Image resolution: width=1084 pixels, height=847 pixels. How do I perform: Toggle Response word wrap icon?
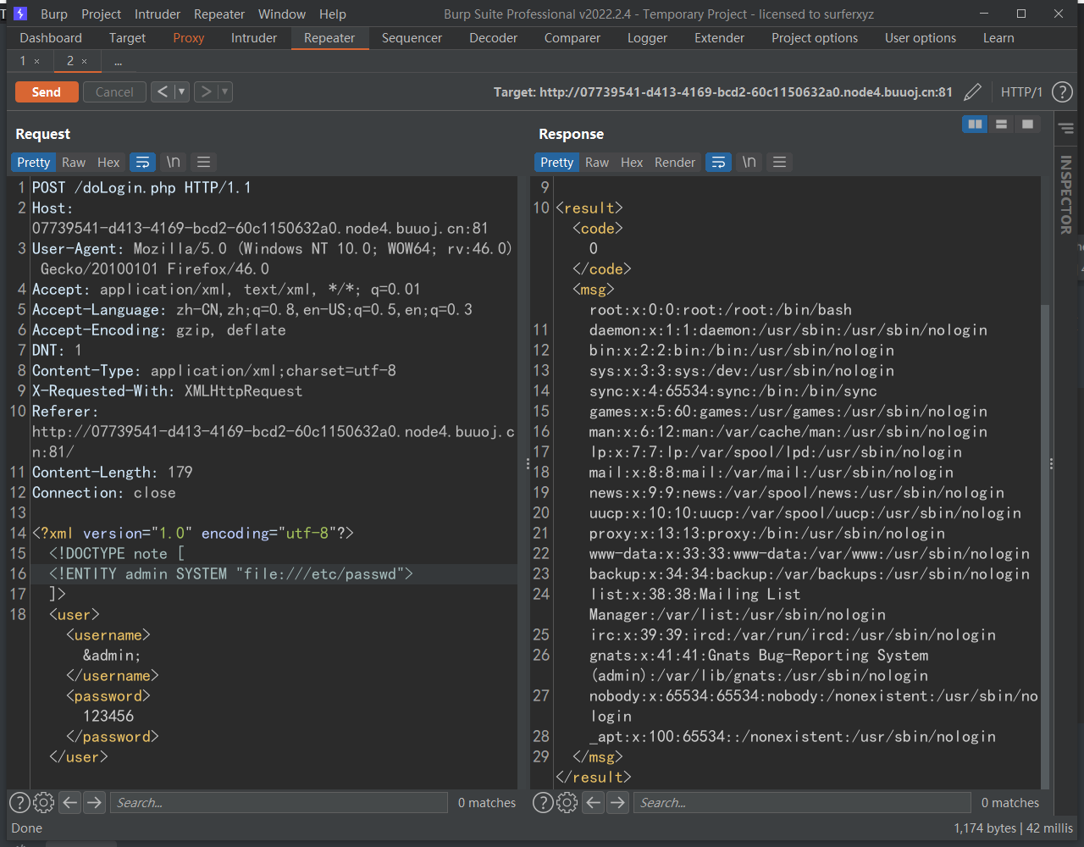718,163
